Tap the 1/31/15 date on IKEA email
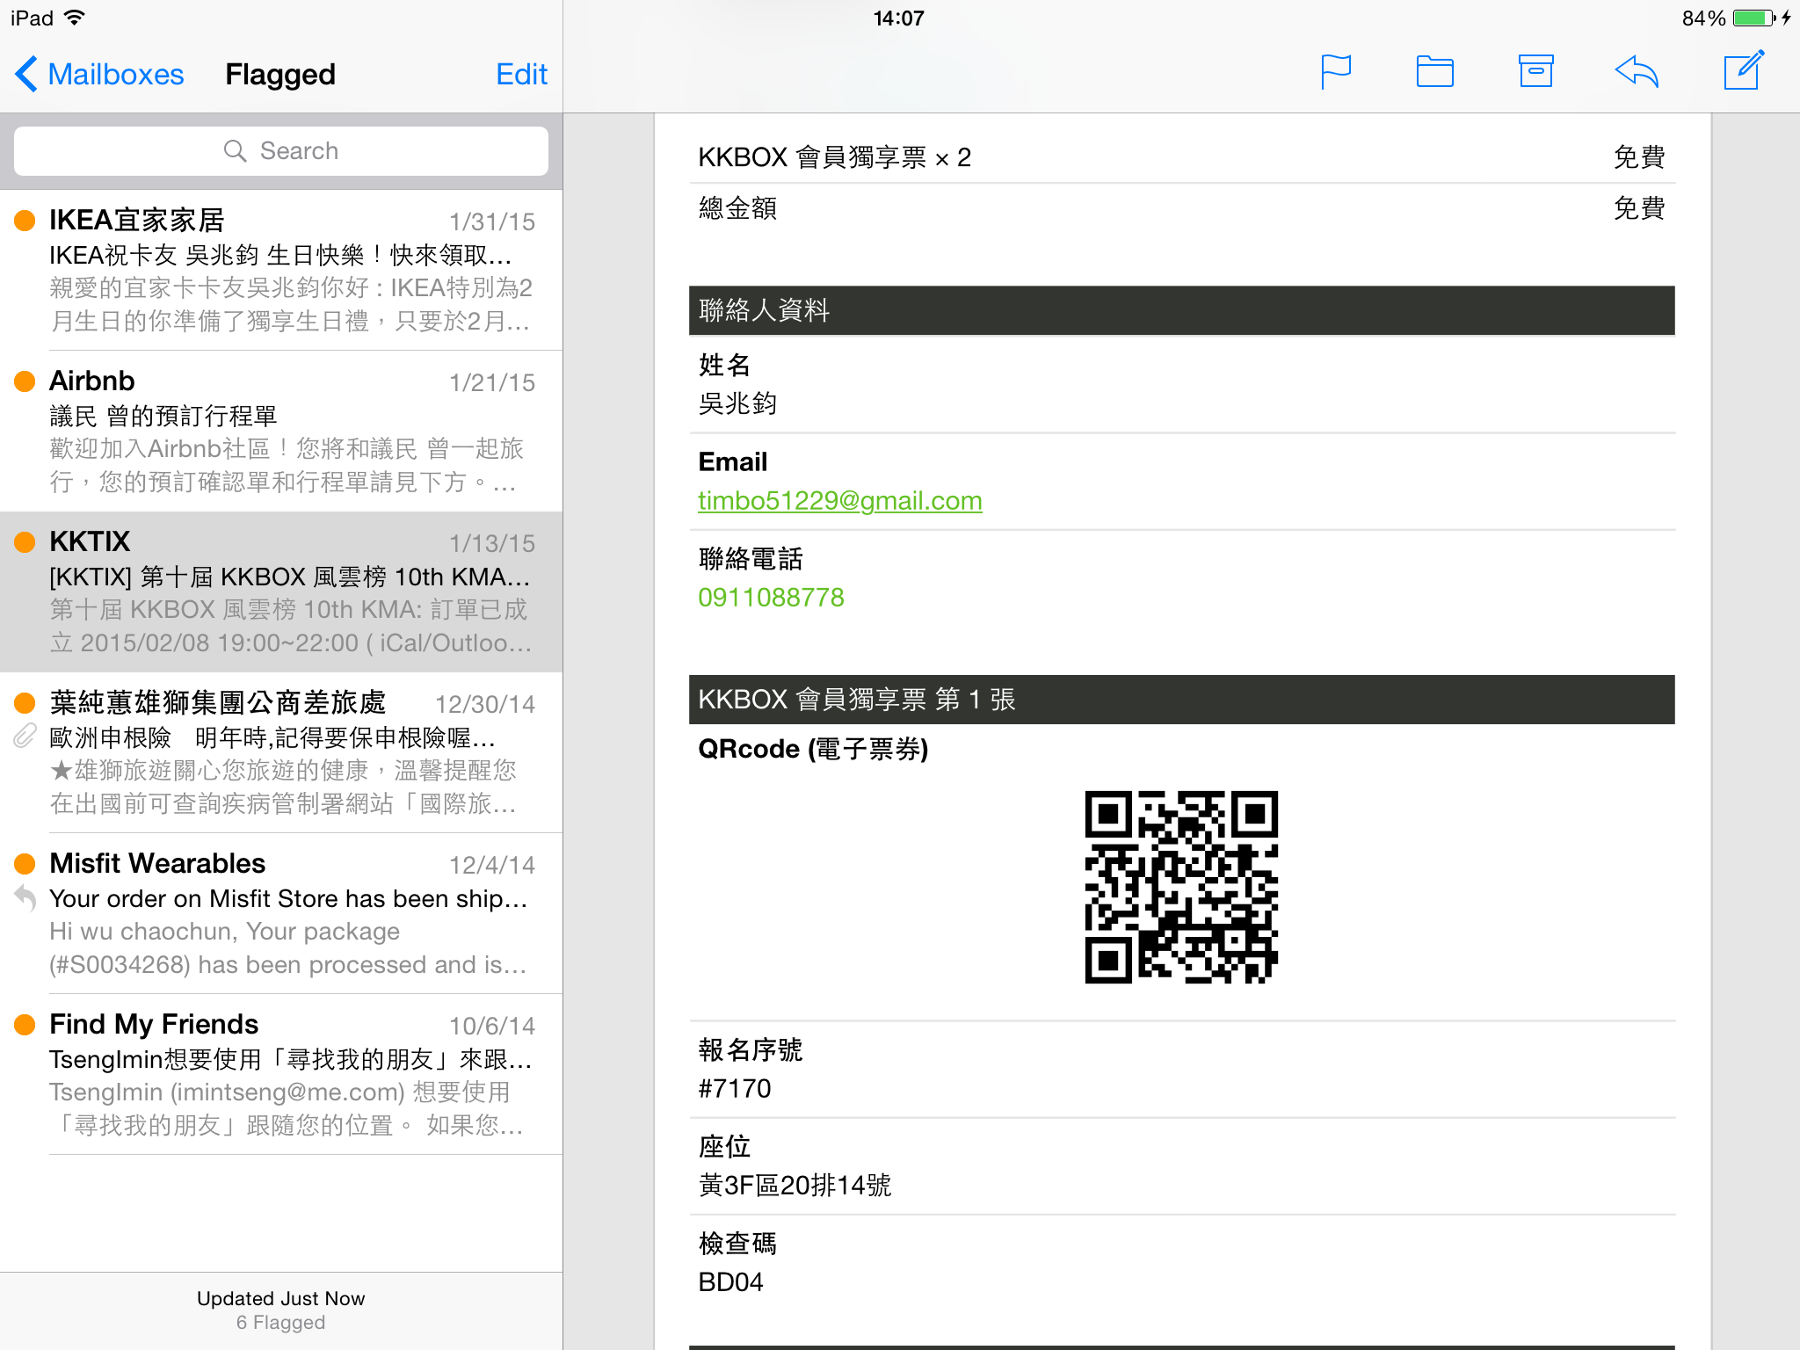This screenshot has height=1350, width=1800. pos(492,221)
